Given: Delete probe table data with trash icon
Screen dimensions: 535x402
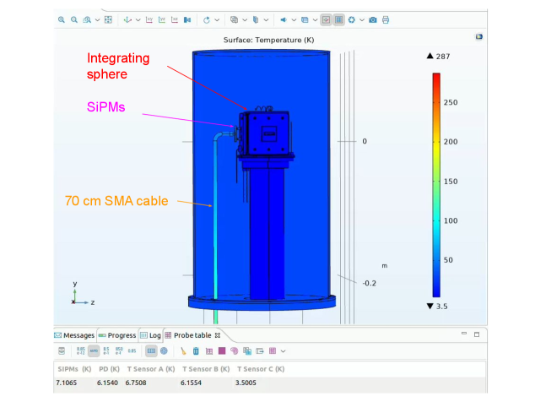Looking at the screenshot, I should point(196,350).
